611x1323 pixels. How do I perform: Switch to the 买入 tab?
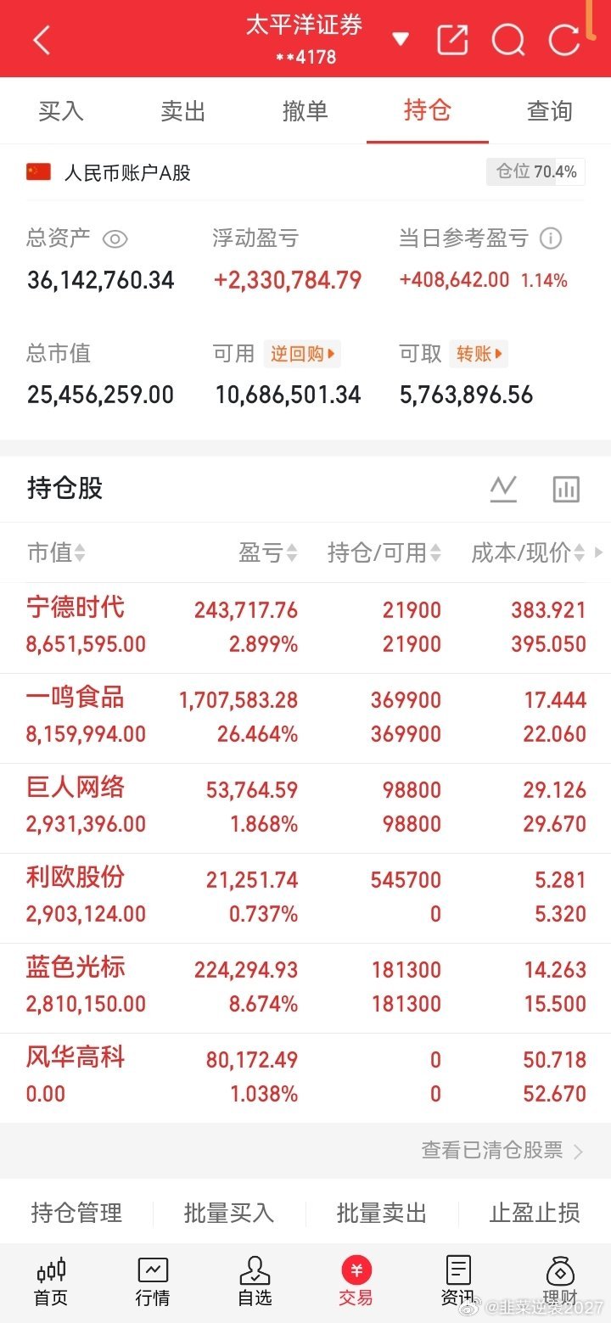tap(61, 111)
